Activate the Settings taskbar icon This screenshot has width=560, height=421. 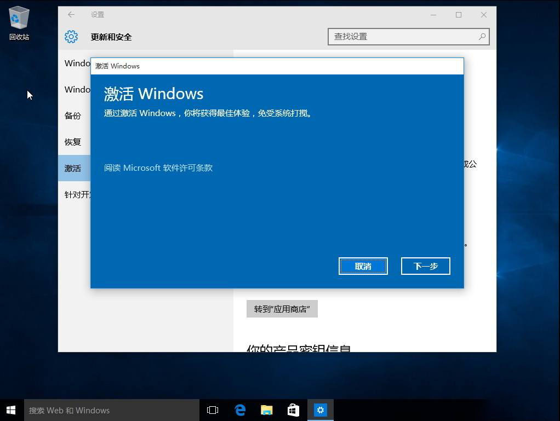coord(321,410)
